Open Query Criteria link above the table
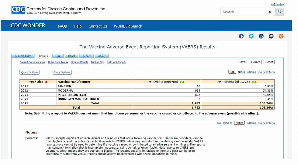 pyautogui.click(x=266, y=72)
